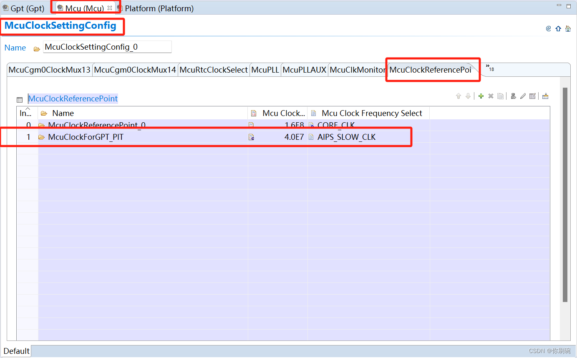The image size is (577, 358).
Task: Click the Name column header
Action: click(x=143, y=113)
